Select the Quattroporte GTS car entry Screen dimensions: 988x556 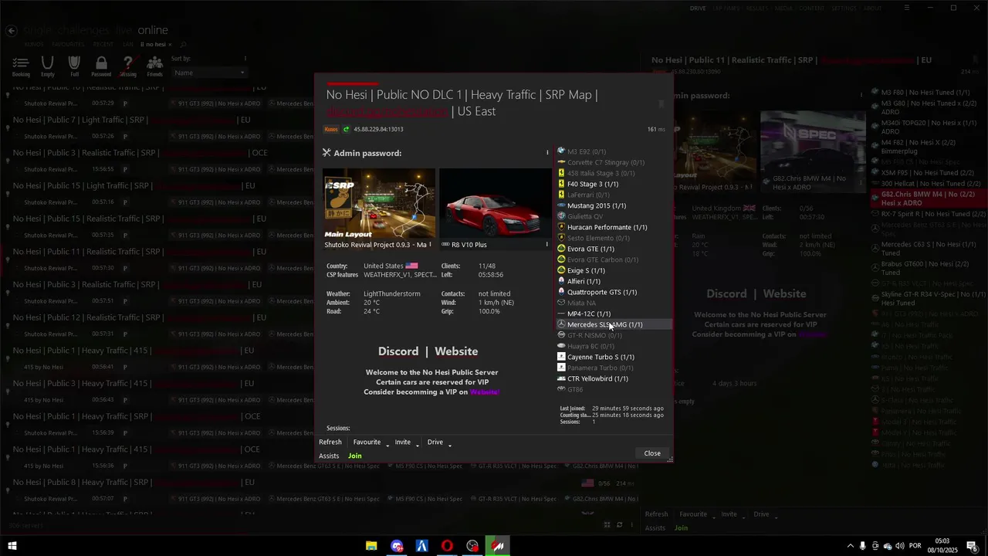coord(614,293)
